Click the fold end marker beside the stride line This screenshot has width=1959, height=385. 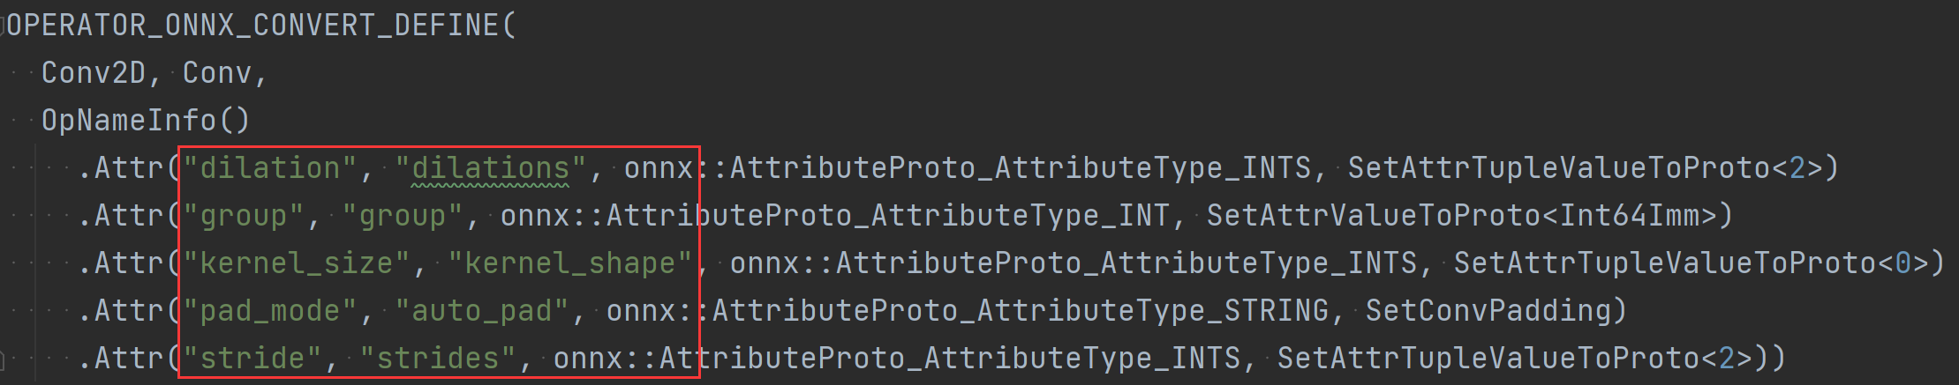point(3,359)
